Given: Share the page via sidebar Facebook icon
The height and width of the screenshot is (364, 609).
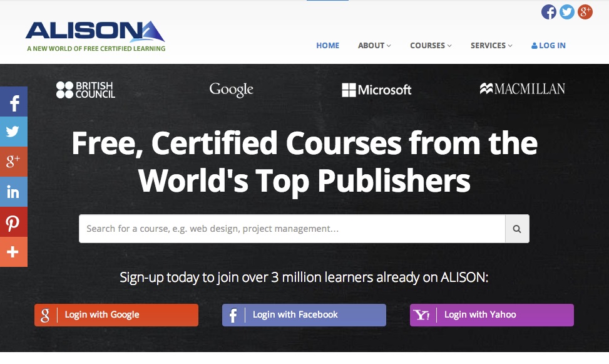Looking at the screenshot, I should pos(13,101).
